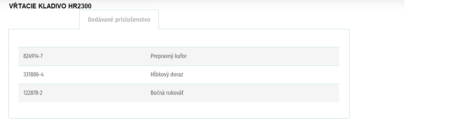The height and width of the screenshot is (127, 467).
Task: Click the white row's empty space after Hĺbkový doraz
Action: 261,74
